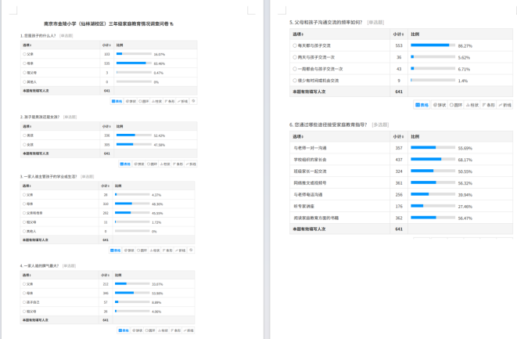
Task: Sort question 4 by 选项 column header
Action: tap(27, 275)
